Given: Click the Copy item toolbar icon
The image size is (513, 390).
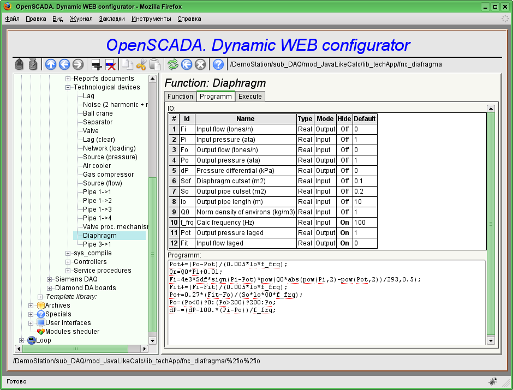Looking at the screenshot, I should pyautogui.click(x=128, y=64).
